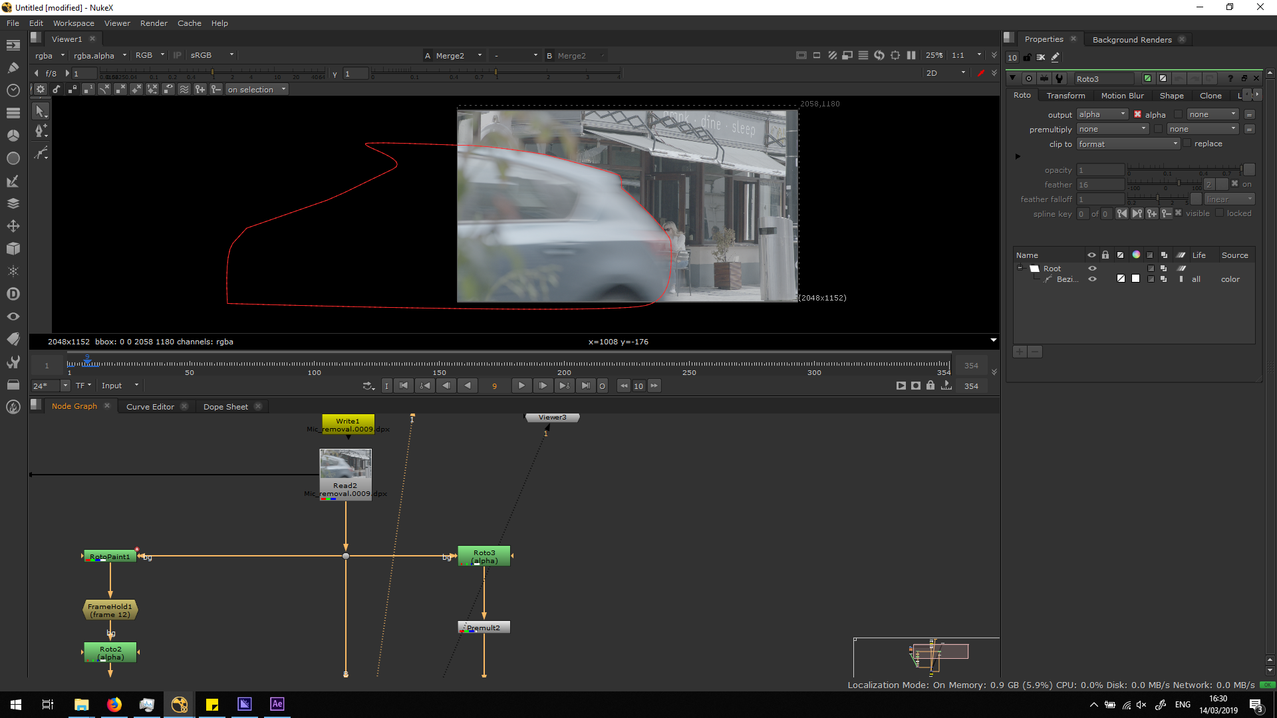Open Roto viewer settings gear icon

pyautogui.click(x=41, y=89)
